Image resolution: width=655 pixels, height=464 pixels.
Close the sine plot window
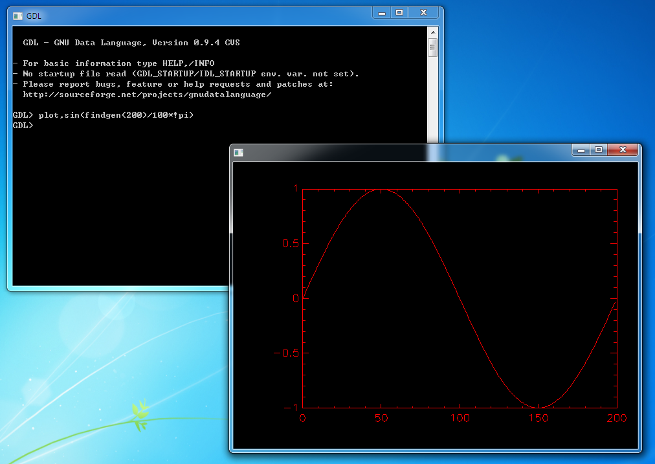coord(623,150)
